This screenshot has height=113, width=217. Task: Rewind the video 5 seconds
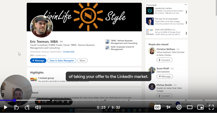[x=16, y=107]
